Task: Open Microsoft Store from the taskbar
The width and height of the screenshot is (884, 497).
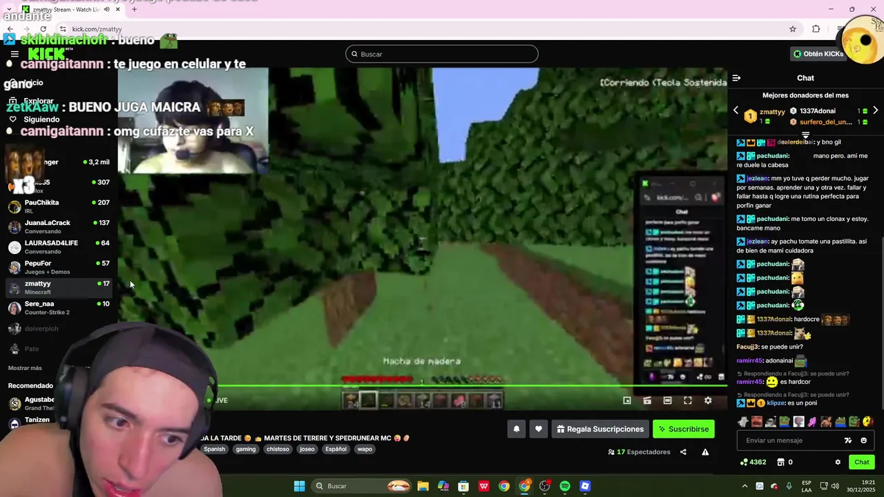Action: (x=463, y=486)
